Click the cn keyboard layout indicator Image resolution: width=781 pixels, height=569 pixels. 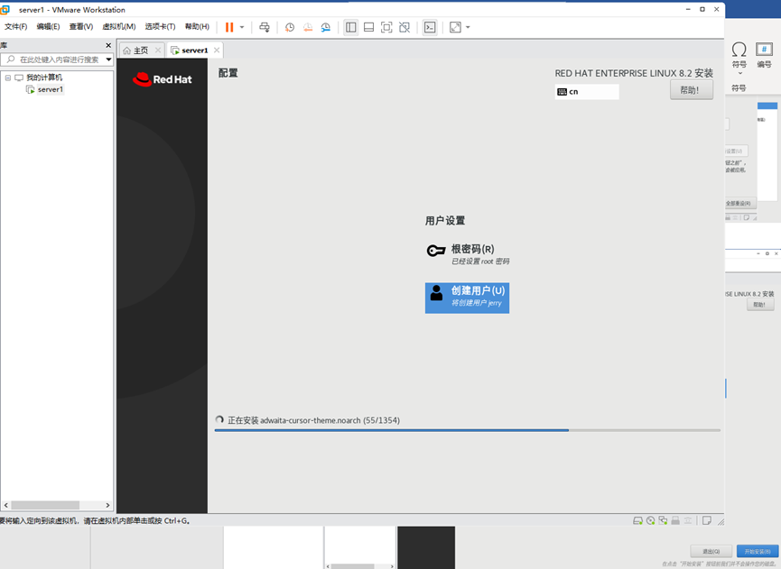pos(587,91)
